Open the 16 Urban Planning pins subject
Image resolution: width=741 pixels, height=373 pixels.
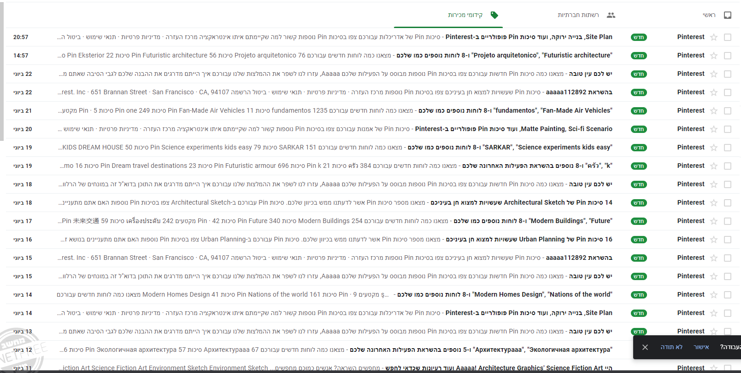coord(529,240)
